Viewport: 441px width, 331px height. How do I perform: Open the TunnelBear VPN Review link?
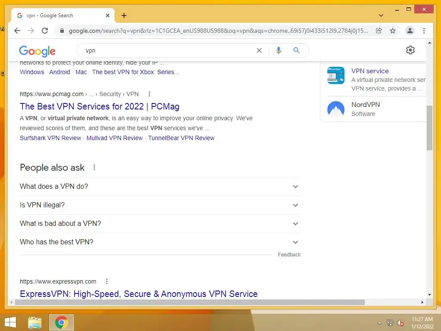181,138
